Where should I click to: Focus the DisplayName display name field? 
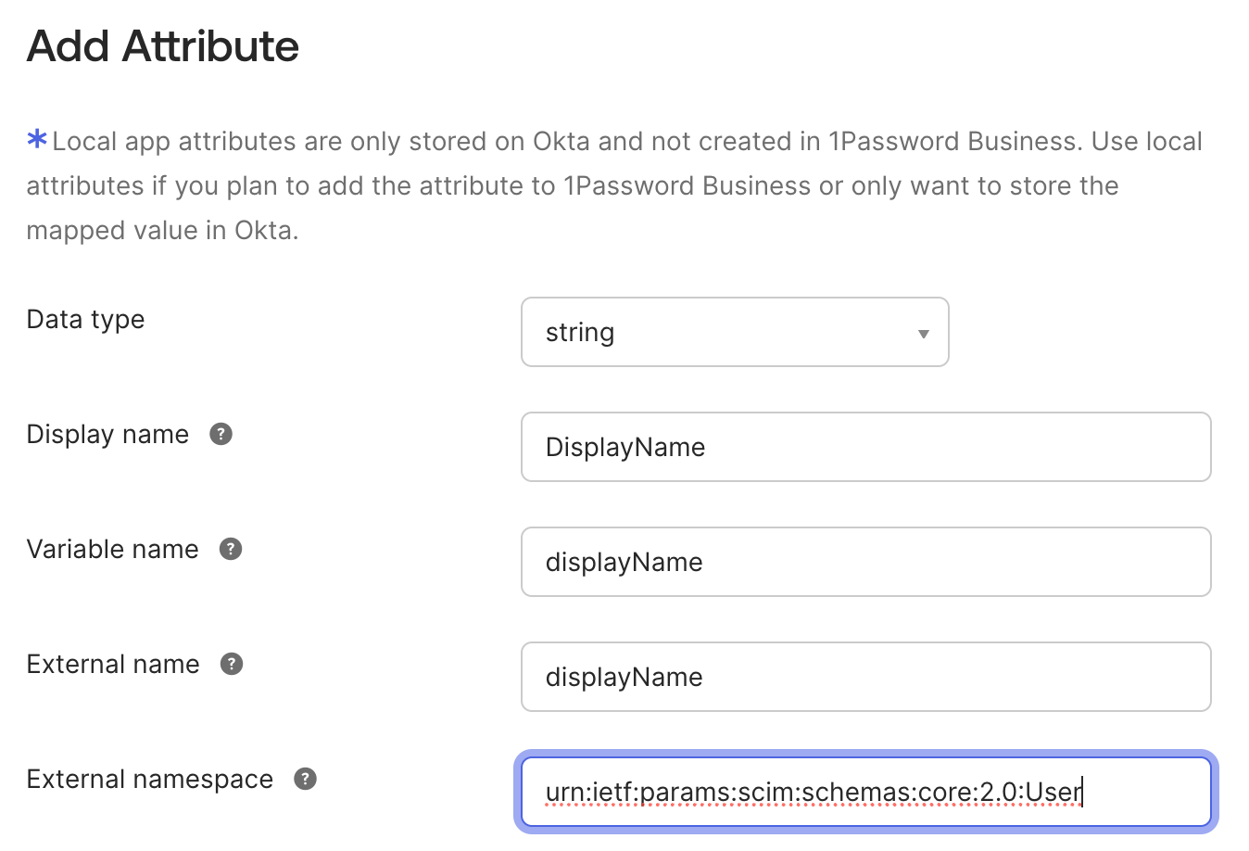[x=865, y=447]
